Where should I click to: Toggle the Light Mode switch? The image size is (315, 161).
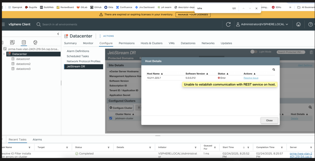[x=254, y=52]
